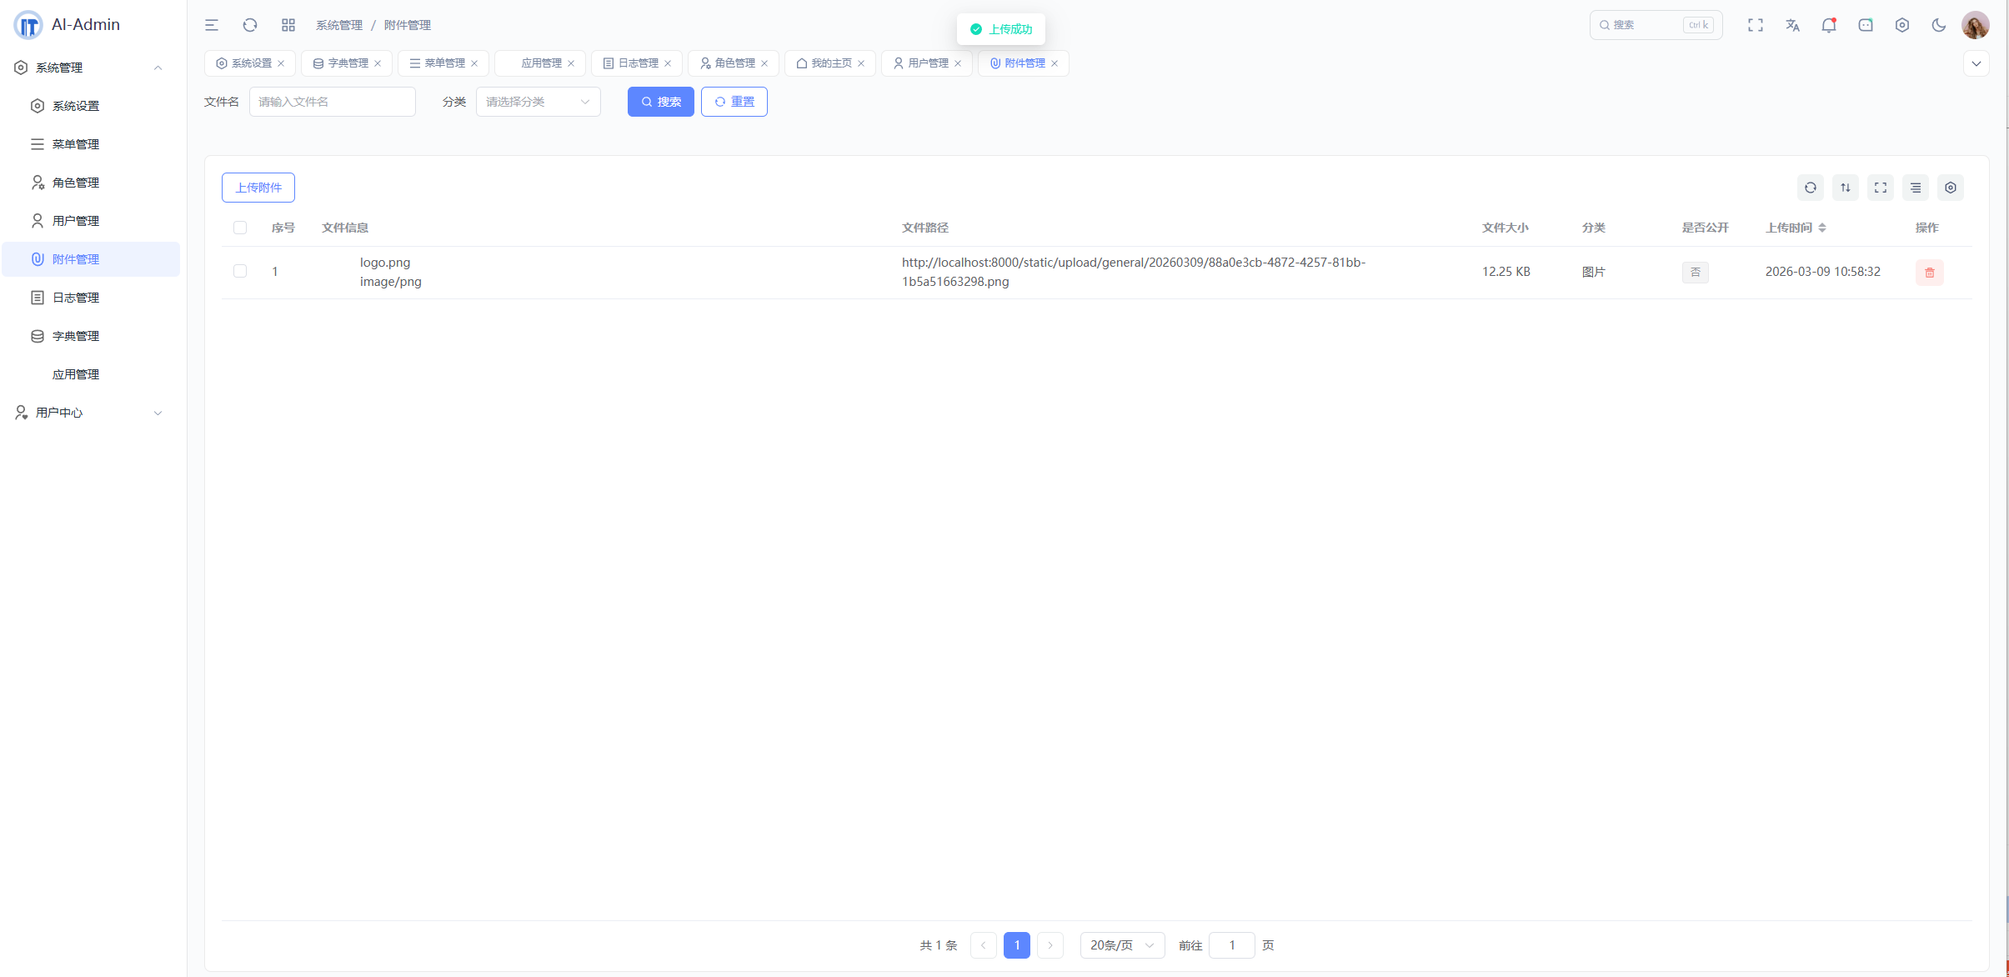Viewport: 2009px width, 977px height.
Task: Click the table sort arrows tool icon
Action: pyautogui.click(x=1846, y=188)
